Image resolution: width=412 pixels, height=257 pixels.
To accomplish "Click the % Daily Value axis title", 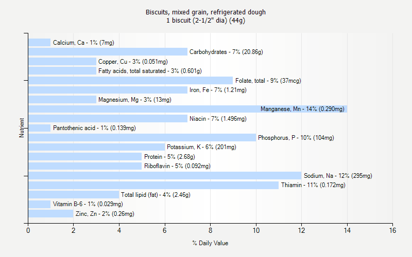I will (210, 243).
